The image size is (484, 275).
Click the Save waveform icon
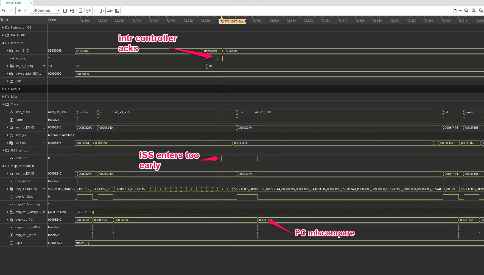(65, 11)
